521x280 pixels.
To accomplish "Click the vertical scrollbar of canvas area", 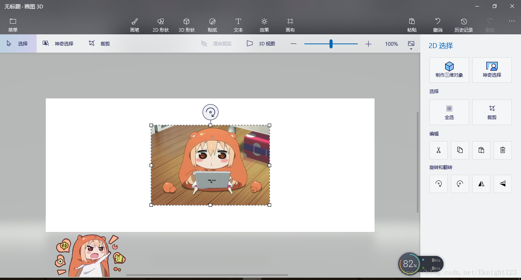I will click(418, 162).
